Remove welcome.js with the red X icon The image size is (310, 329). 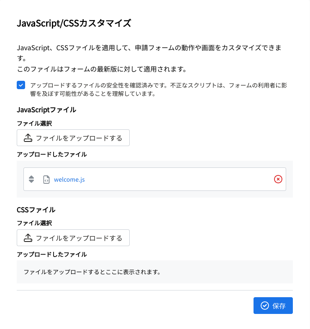point(278,179)
